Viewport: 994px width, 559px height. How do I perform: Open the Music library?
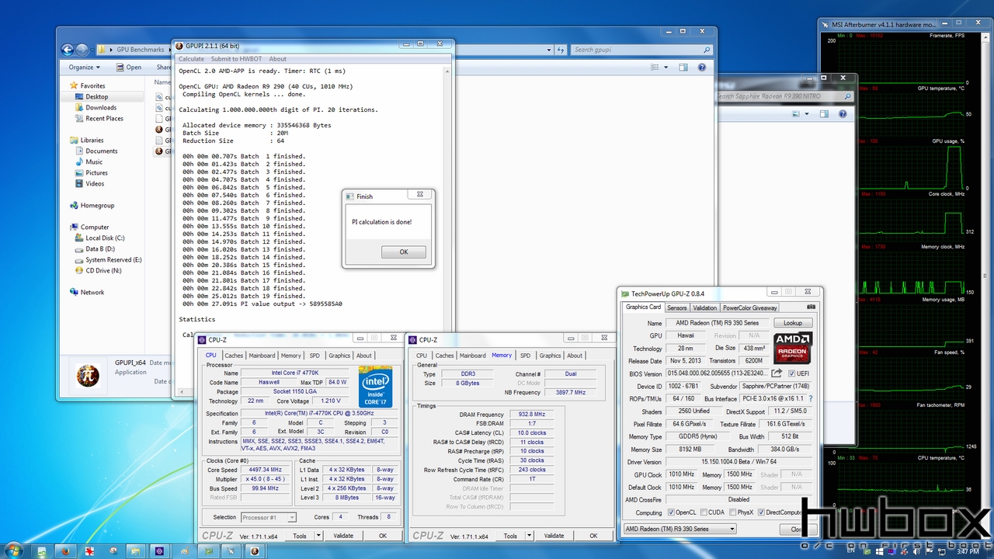(94, 162)
